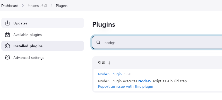
Task: Click the Advanced settings gear icon
Action: click(x=7, y=58)
